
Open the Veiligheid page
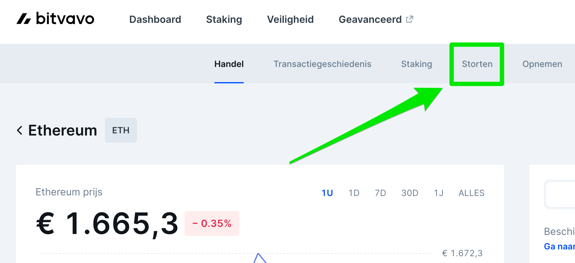click(290, 19)
